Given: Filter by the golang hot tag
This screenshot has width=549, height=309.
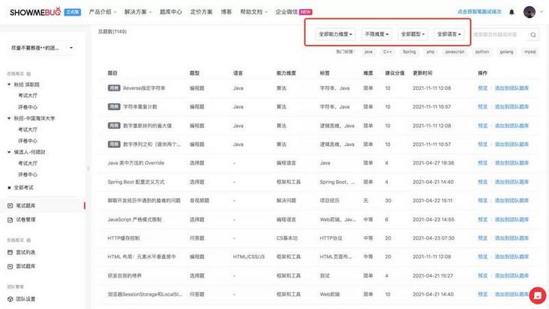Looking at the screenshot, I should coord(506,52).
